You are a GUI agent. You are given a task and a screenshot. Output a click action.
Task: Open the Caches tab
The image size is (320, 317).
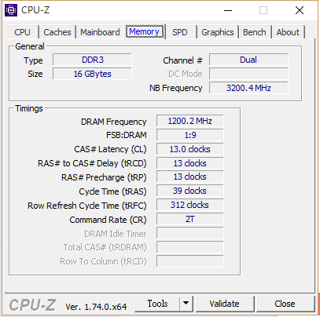[57, 32]
